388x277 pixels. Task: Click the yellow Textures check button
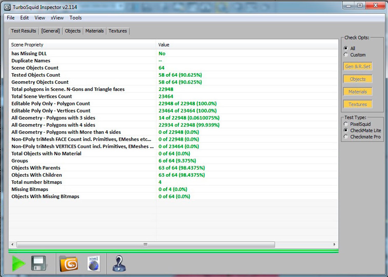(358, 104)
